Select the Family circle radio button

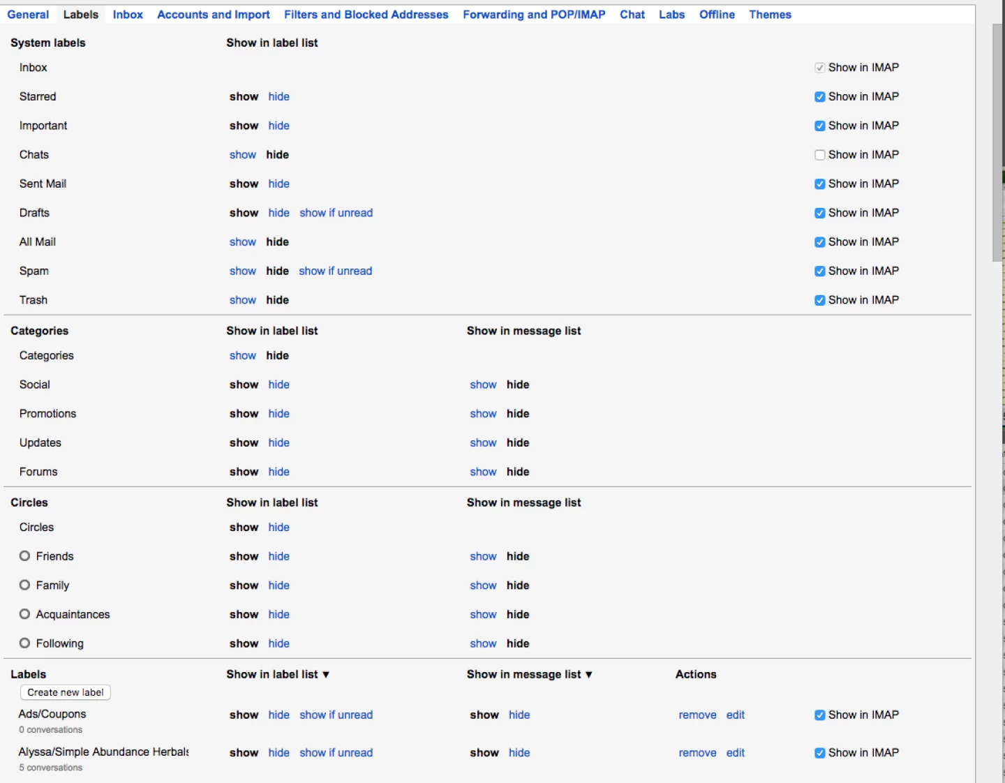coord(24,585)
